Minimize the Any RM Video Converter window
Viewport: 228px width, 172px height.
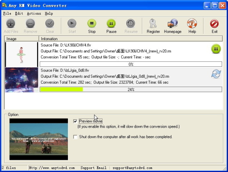pyautogui.click(x=207, y=5)
